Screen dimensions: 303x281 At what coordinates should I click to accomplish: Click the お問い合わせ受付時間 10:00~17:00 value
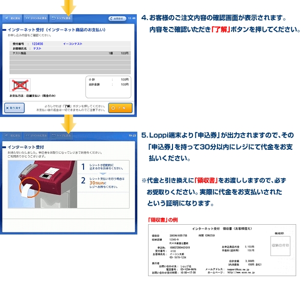(188, 273)
